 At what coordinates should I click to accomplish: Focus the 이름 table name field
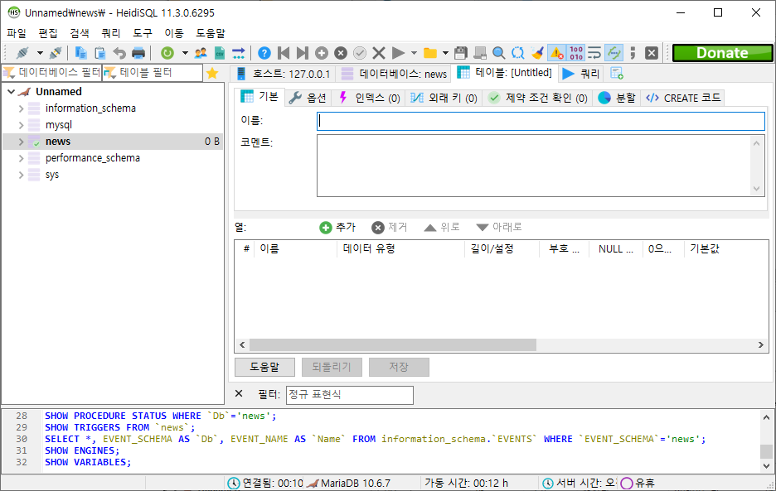coord(541,121)
